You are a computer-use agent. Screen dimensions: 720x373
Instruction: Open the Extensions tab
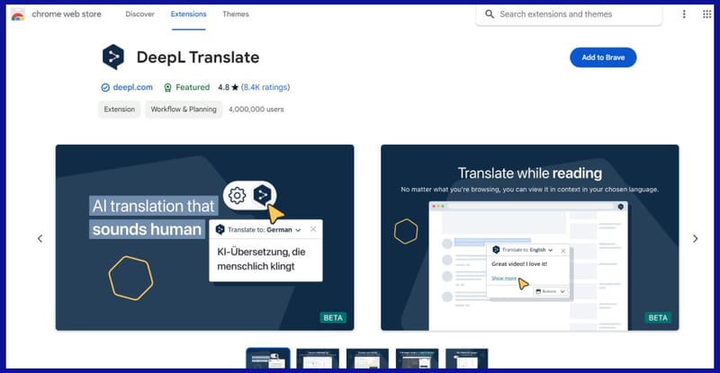[188, 14]
